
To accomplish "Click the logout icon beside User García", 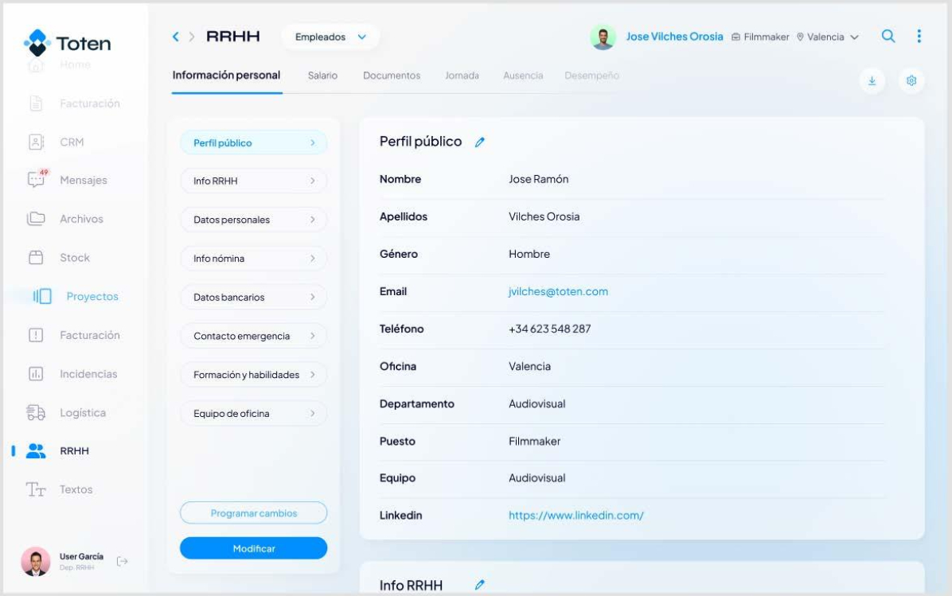I will [x=122, y=562].
